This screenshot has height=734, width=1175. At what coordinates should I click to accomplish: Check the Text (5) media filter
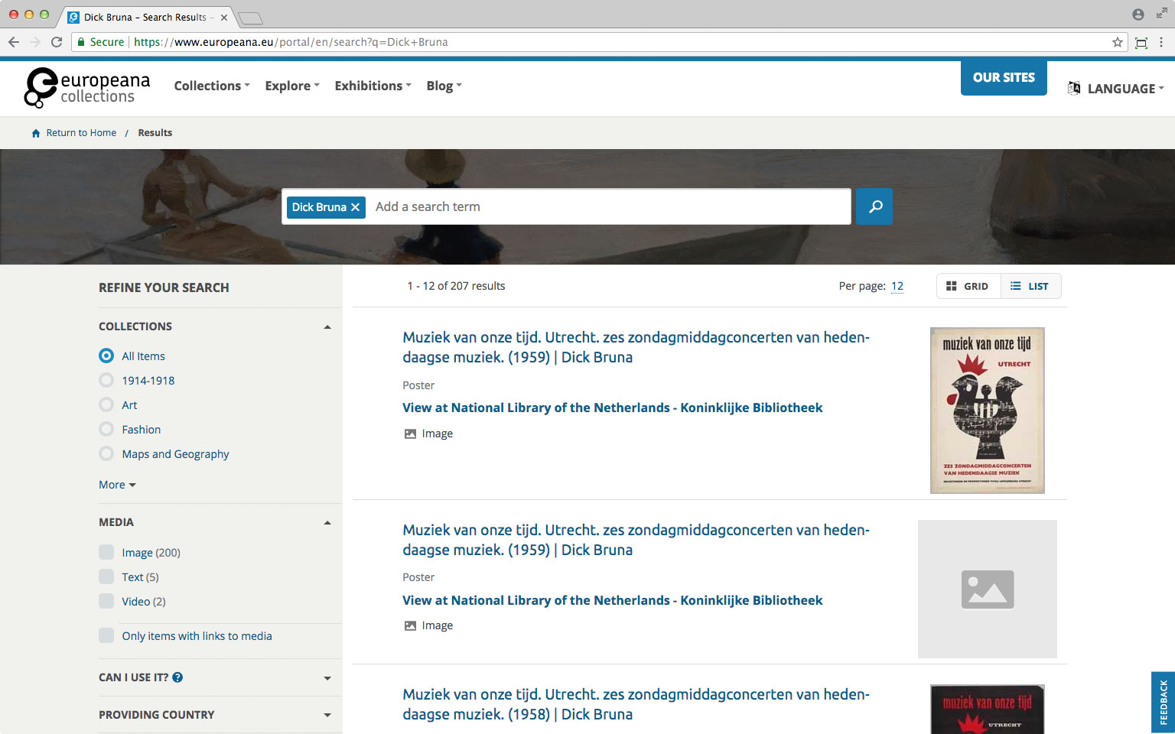(106, 576)
